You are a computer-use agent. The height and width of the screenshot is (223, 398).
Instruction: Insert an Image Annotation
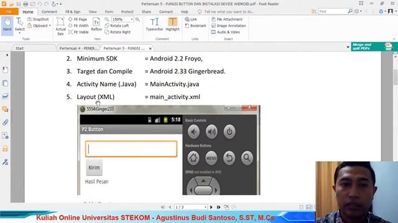(x=229, y=26)
